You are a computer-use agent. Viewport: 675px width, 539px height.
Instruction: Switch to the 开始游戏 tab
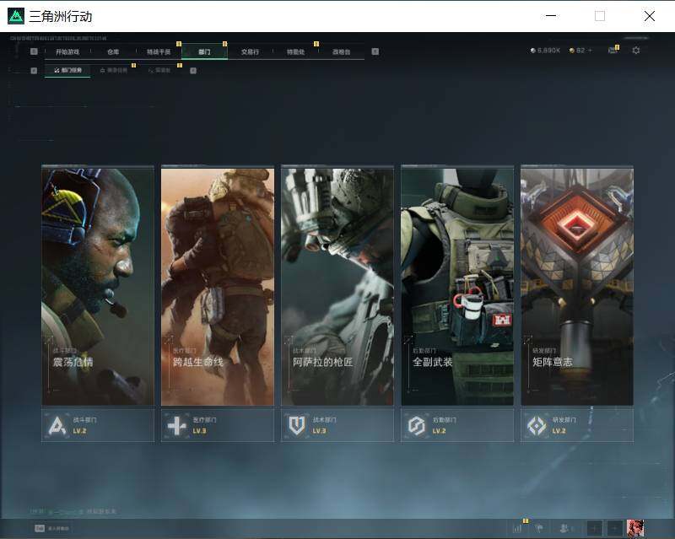coord(67,51)
